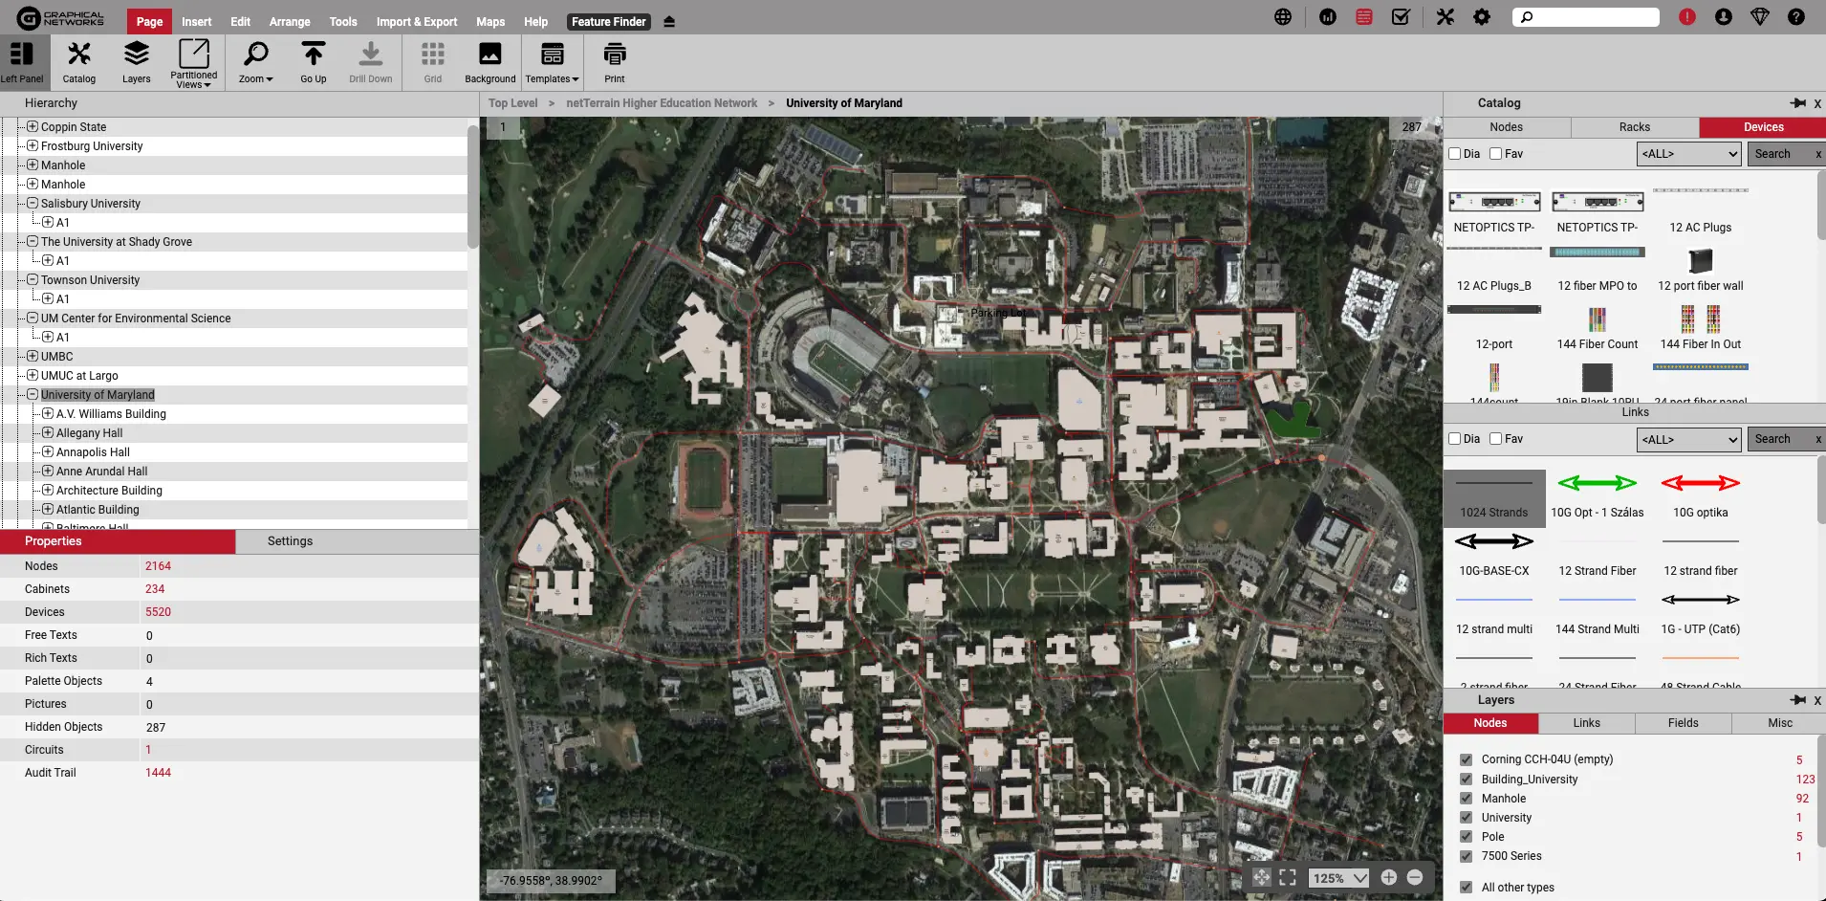Open the Zoom tool dropdown

coord(256,63)
